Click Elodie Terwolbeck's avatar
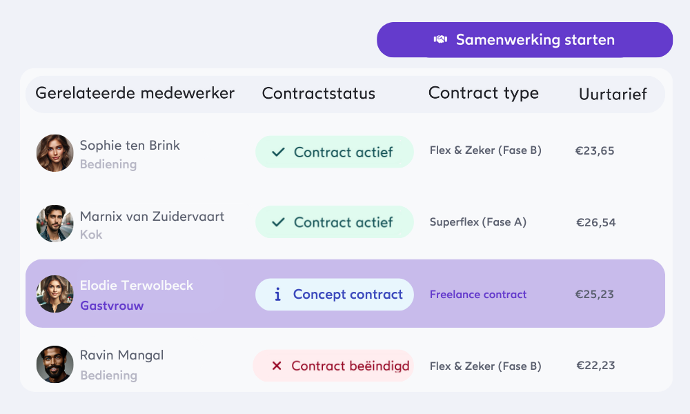 pyautogui.click(x=55, y=294)
